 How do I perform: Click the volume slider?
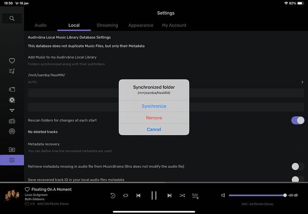[x=257, y=195]
